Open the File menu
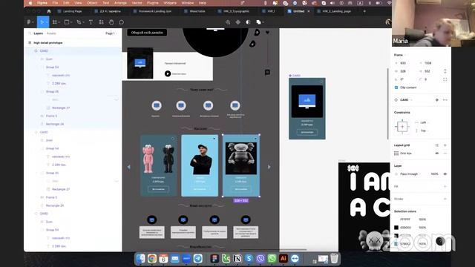This screenshot has width=475, height=267. [x=55, y=3]
